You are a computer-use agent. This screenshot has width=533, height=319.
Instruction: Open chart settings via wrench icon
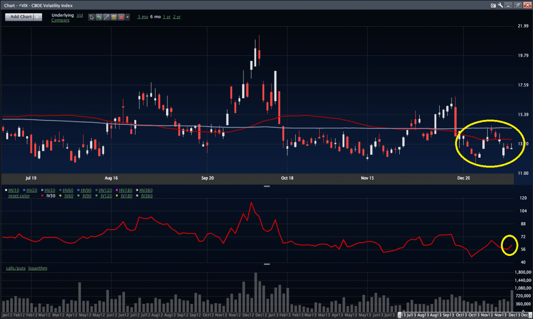tap(501, 5)
